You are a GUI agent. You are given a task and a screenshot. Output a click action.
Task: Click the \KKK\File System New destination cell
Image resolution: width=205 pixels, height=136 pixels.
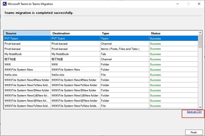pos(75,70)
